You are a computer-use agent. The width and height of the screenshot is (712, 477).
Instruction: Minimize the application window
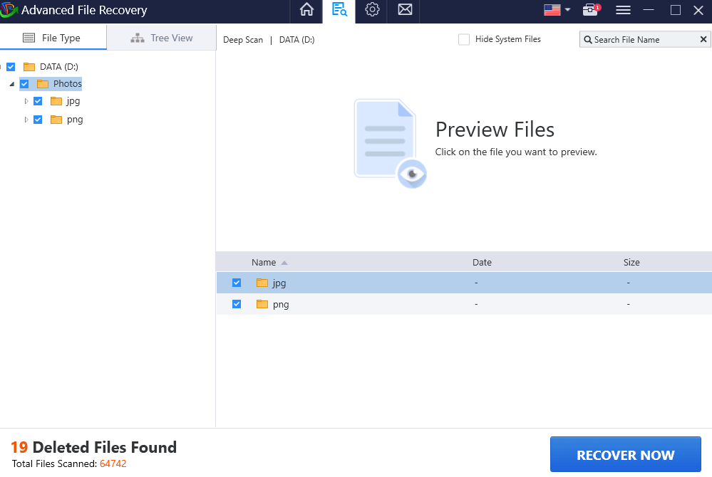(x=649, y=9)
